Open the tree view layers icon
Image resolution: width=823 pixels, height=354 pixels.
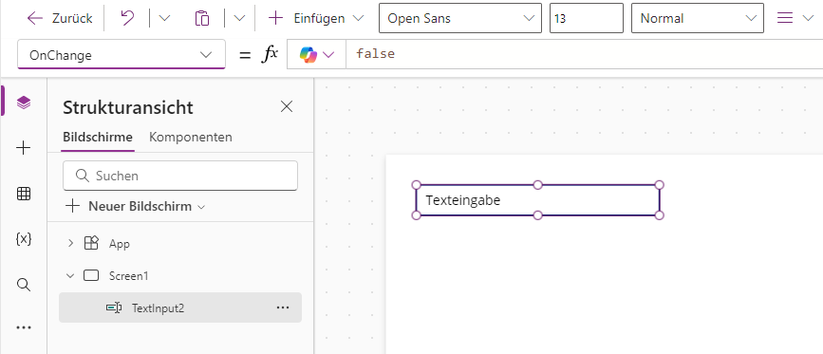click(x=24, y=102)
